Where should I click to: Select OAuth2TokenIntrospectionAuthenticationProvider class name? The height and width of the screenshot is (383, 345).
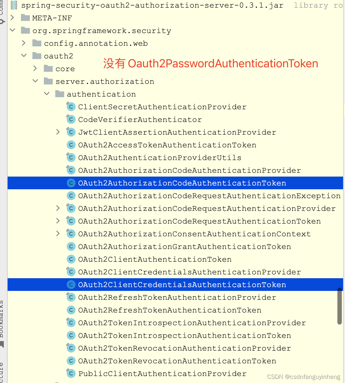tap(192, 323)
